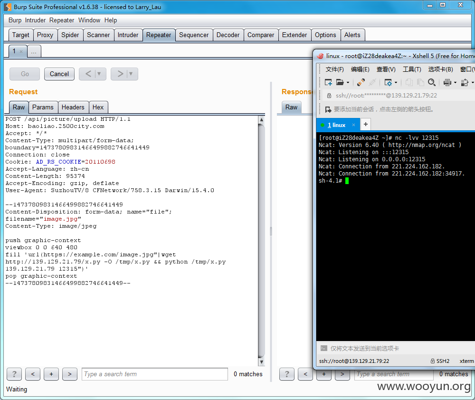Open the 查看(V) menu in Xshell

click(x=386, y=69)
